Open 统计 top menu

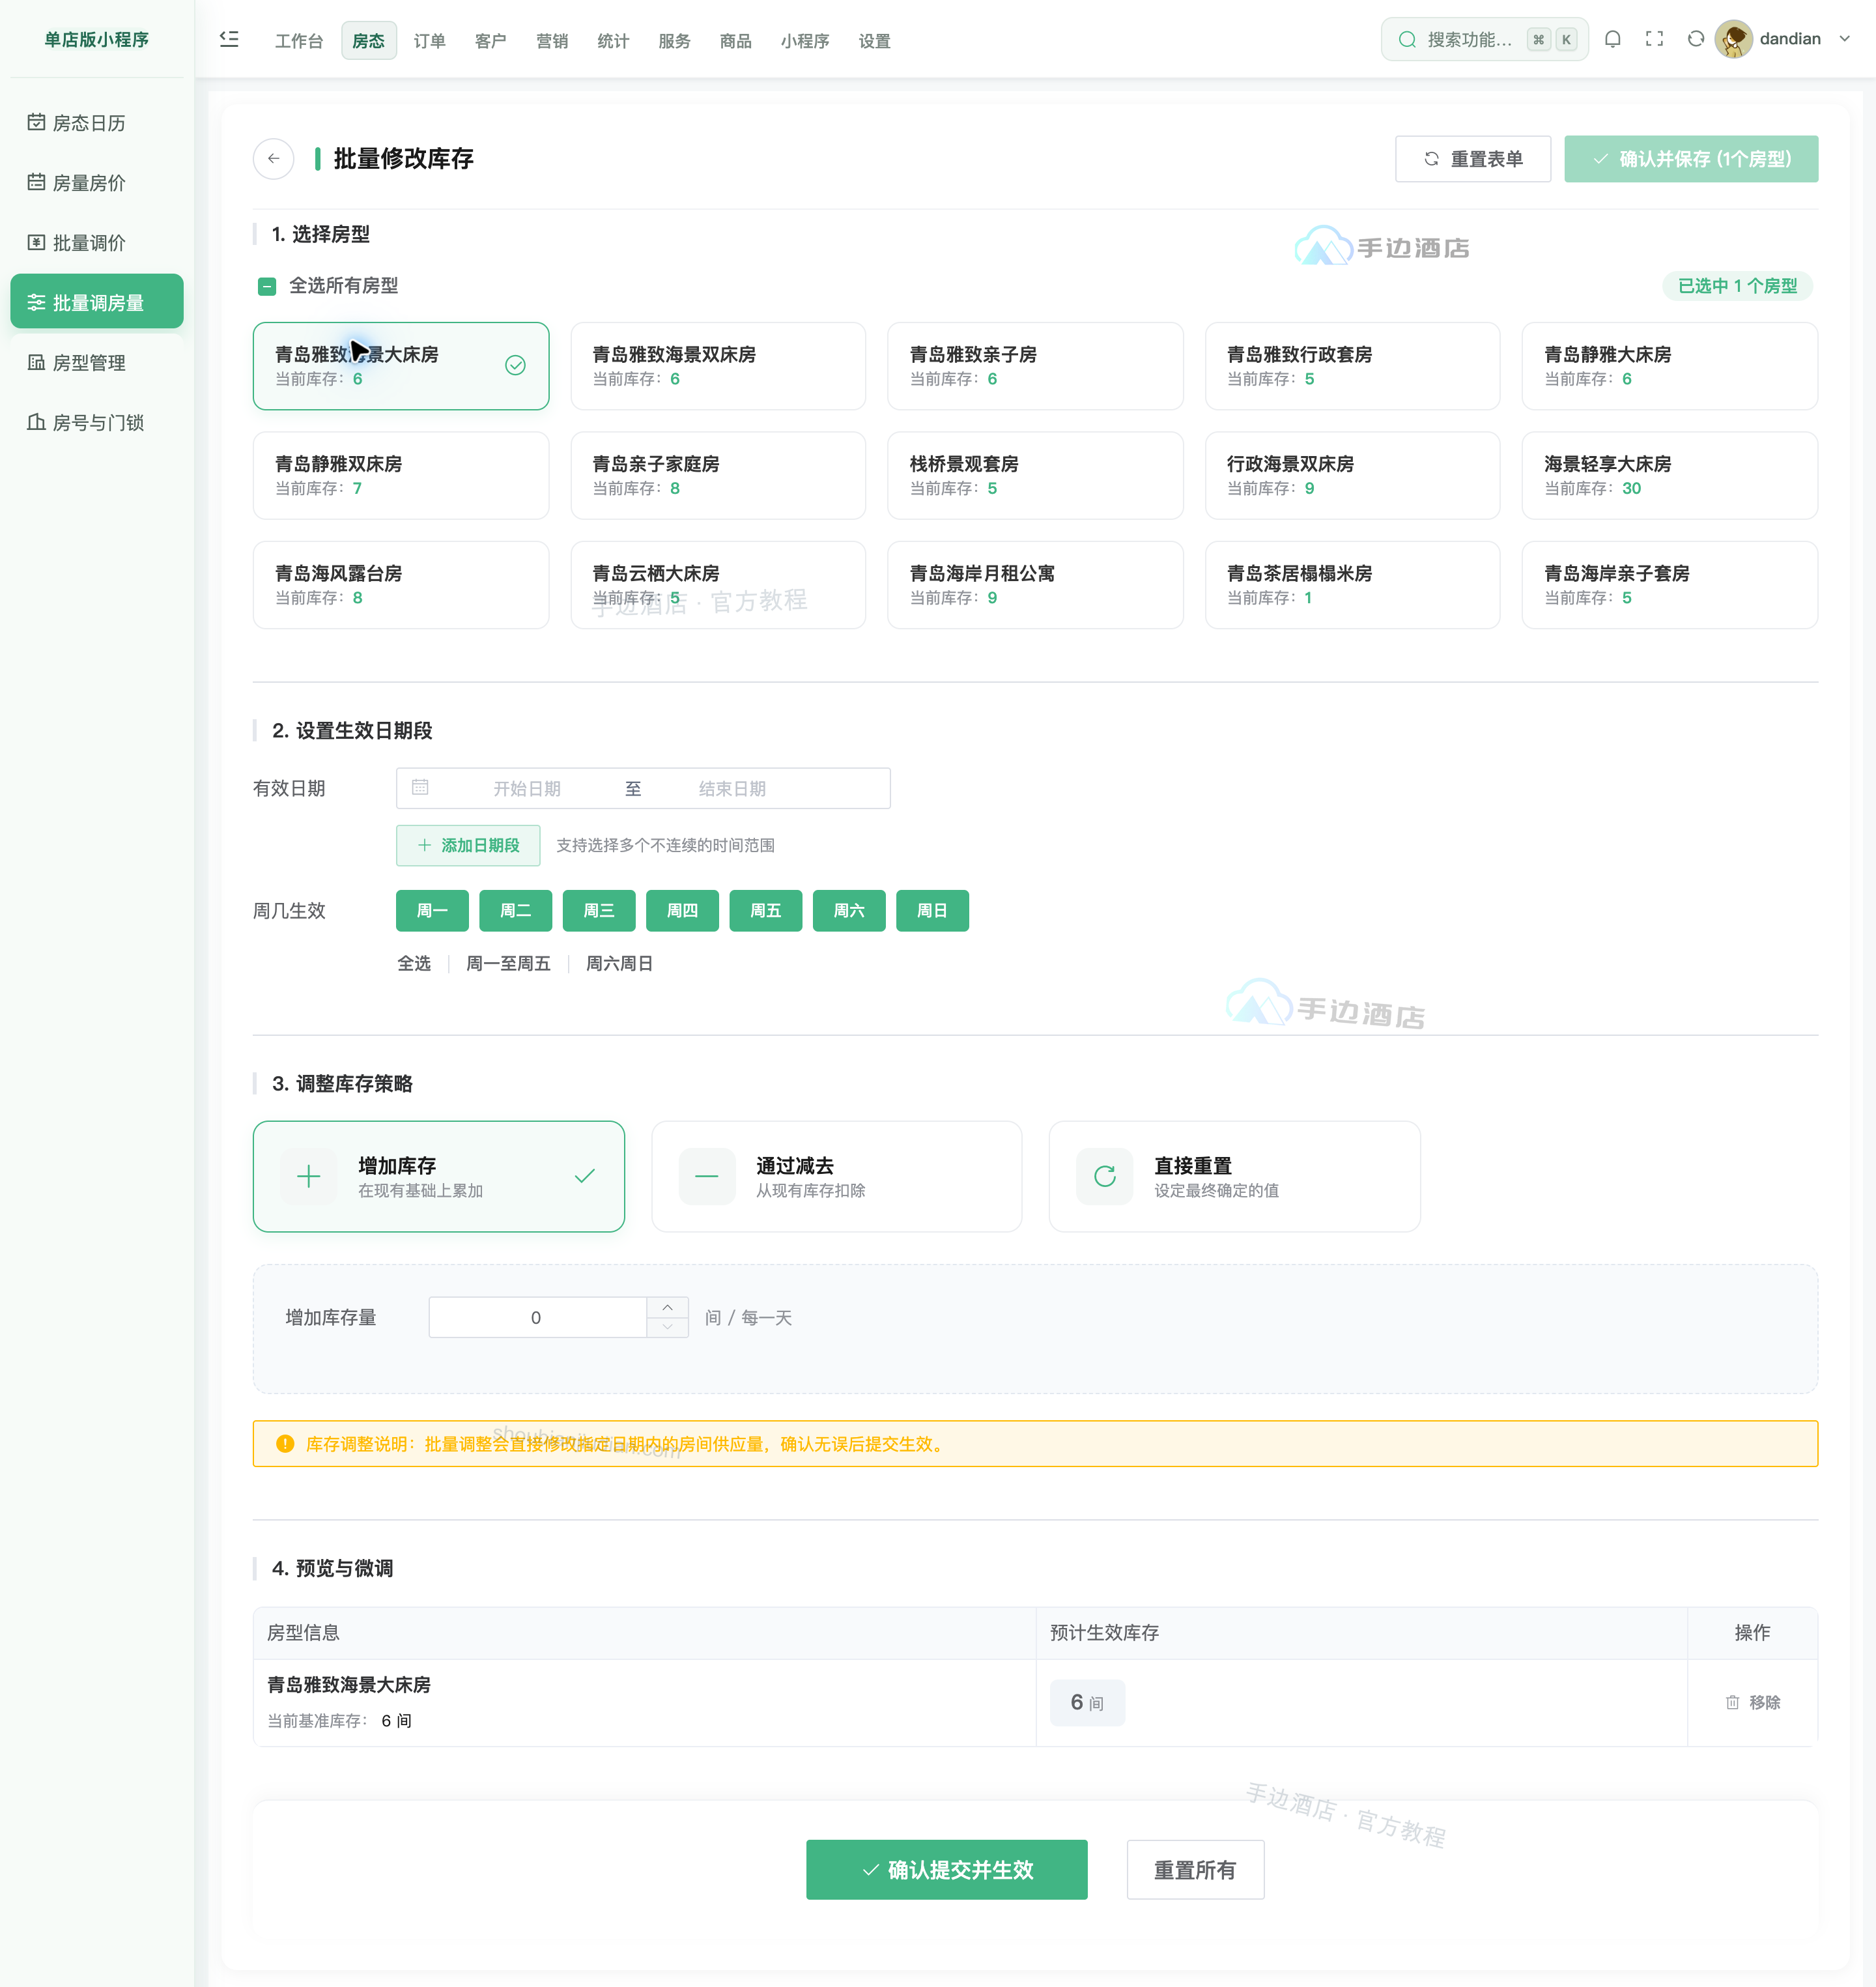pyautogui.click(x=613, y=41)
